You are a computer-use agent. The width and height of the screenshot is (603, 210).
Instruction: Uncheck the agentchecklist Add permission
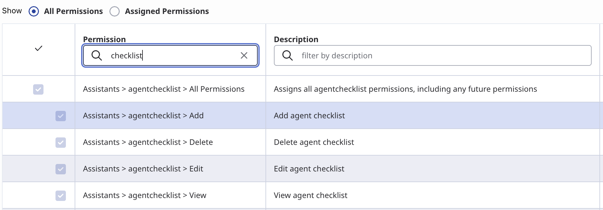point(61,116)
